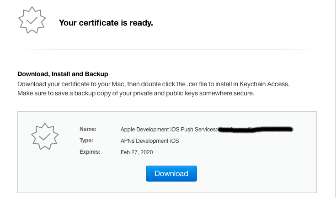Click the 'Your certificate is ready.' heading

[106, 23]
